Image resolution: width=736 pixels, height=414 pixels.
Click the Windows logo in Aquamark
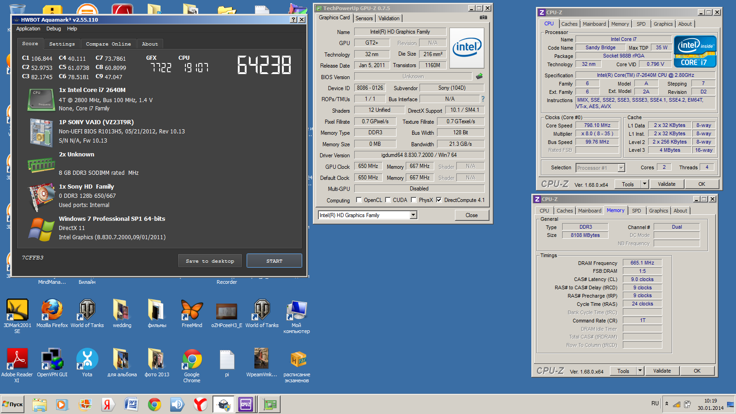pyautogui.click(x=41, y=229)
